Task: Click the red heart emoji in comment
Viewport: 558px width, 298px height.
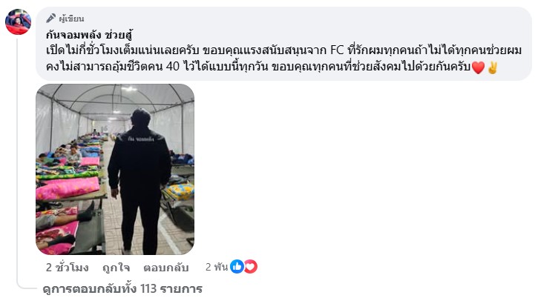Action: 478,67
